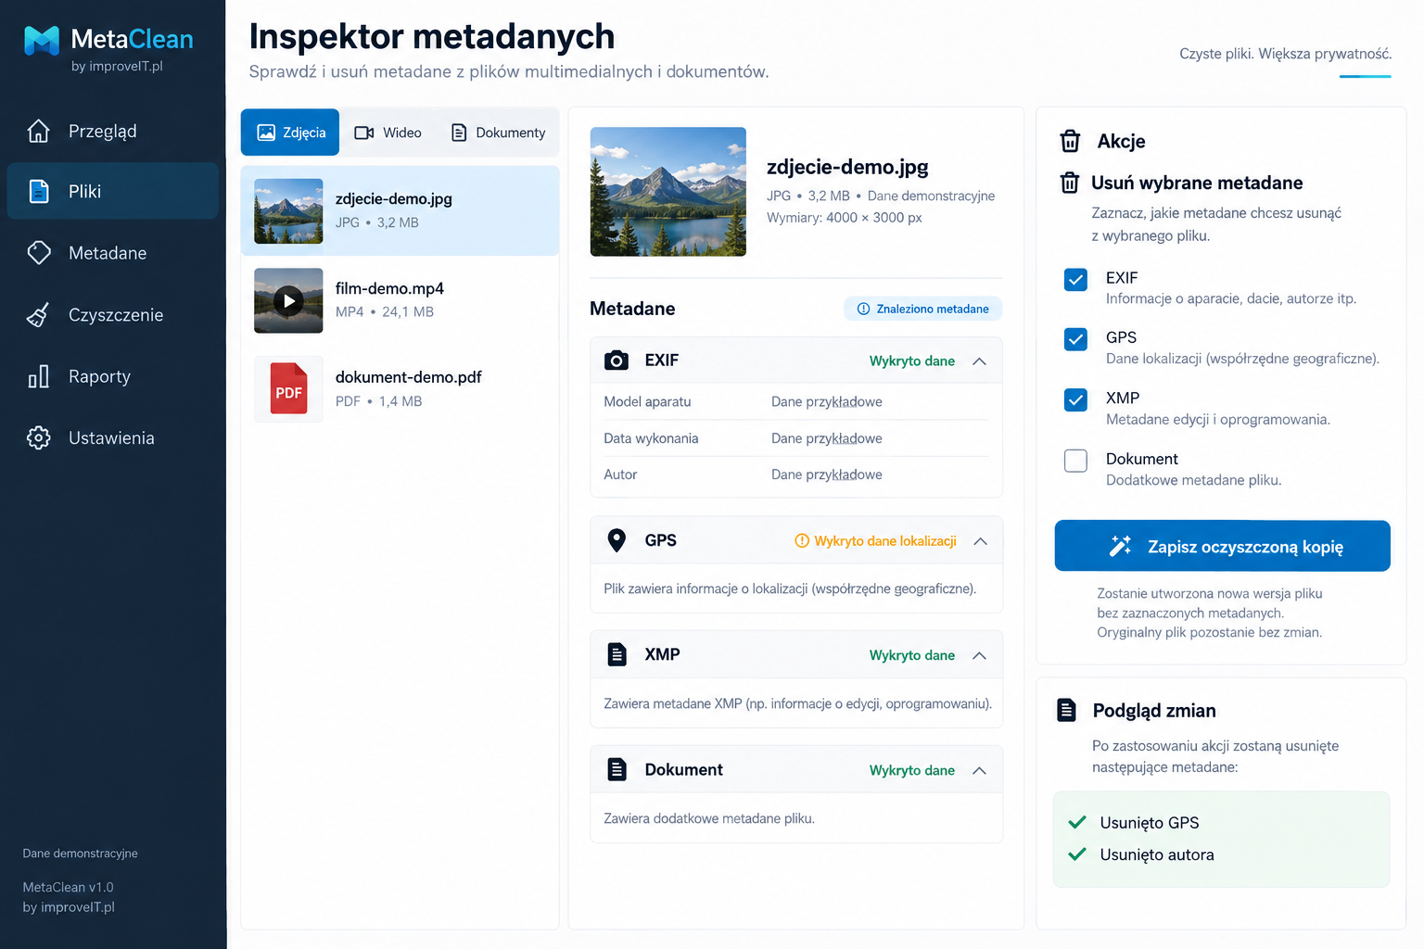Click the XMP section document icon
Screen dimensions: 1424x949
(617, 654)
